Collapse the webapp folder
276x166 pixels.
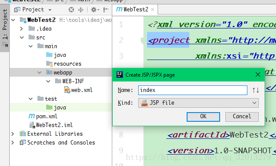tap(40, 73)
